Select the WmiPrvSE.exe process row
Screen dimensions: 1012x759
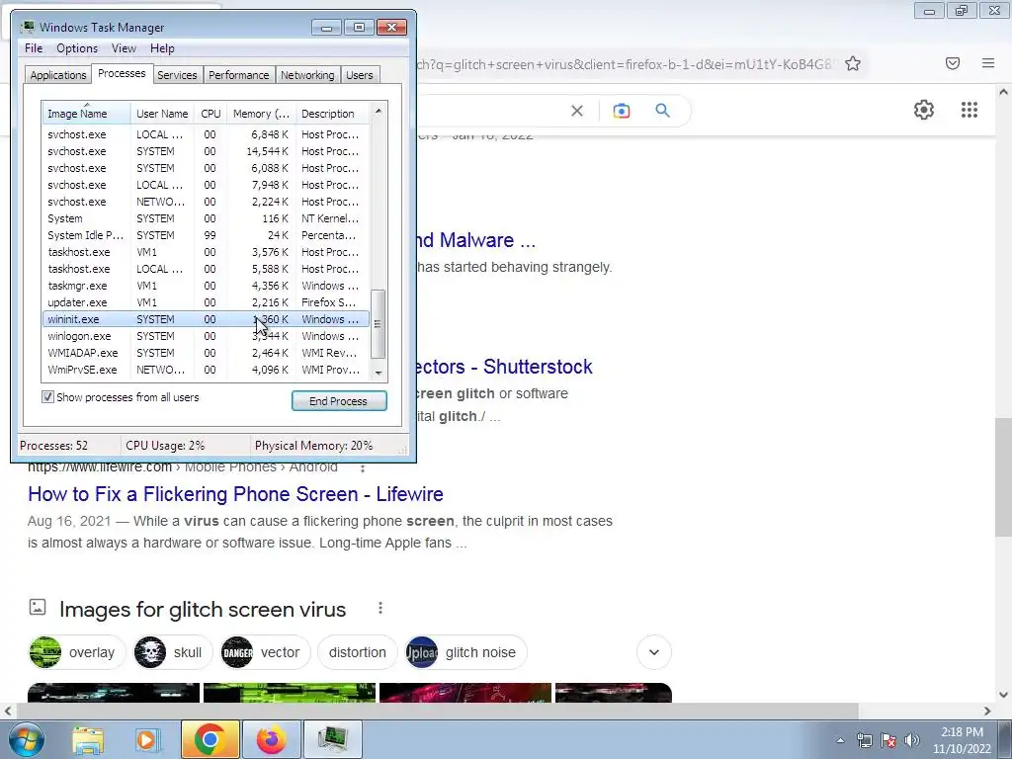pyautogui.click(x=206, y=370)
